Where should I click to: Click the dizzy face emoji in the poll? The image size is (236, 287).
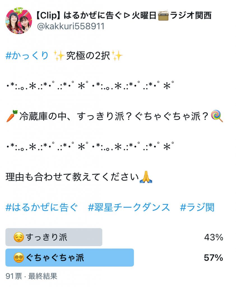pyautogui.click(x=18, y=258)
